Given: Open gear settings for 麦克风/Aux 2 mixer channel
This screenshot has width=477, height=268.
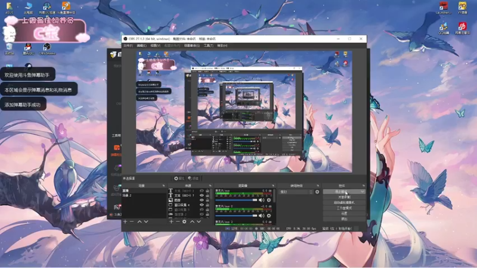Looking at the screenshot, I should [269, 216].
